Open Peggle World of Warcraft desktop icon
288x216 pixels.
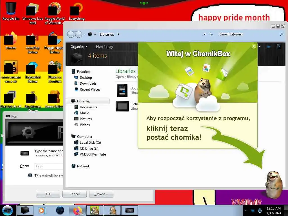click(54, 13)
